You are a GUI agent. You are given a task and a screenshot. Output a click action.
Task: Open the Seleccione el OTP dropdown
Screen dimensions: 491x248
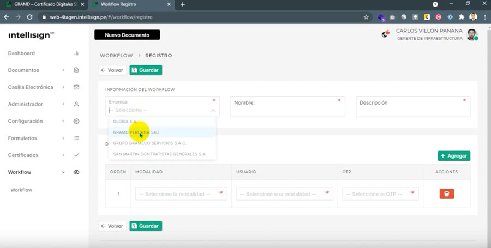tap(380, 194)
